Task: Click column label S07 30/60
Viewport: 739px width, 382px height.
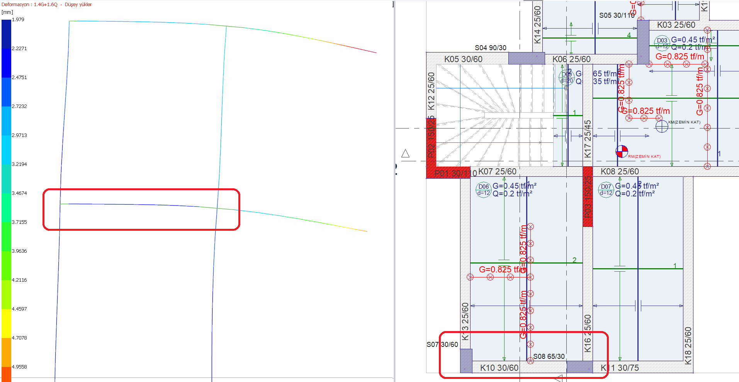Action: point(442,344)
